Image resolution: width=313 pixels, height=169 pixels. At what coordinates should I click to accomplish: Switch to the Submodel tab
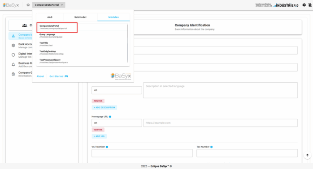80,17
